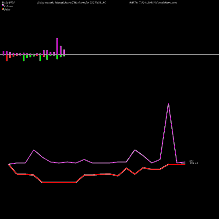This screenshot has width=219, height=219.
Task: Click the Daily PVM title text
Action: 8,3
